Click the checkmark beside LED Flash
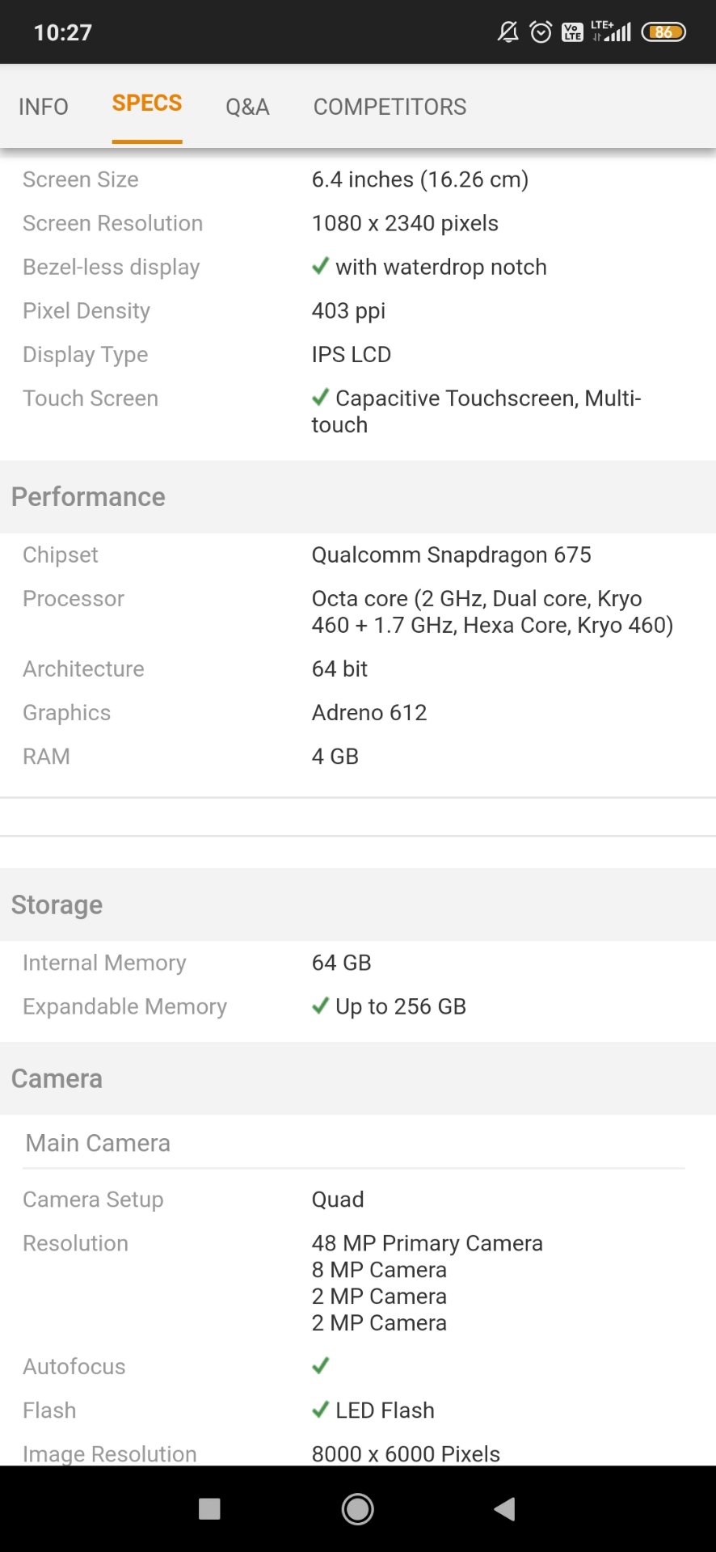716x1552 pixels. (321, 1409)
